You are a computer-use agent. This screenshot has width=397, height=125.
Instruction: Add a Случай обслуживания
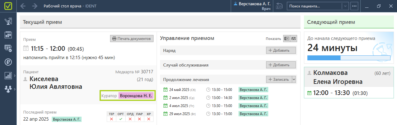point(281,65)
